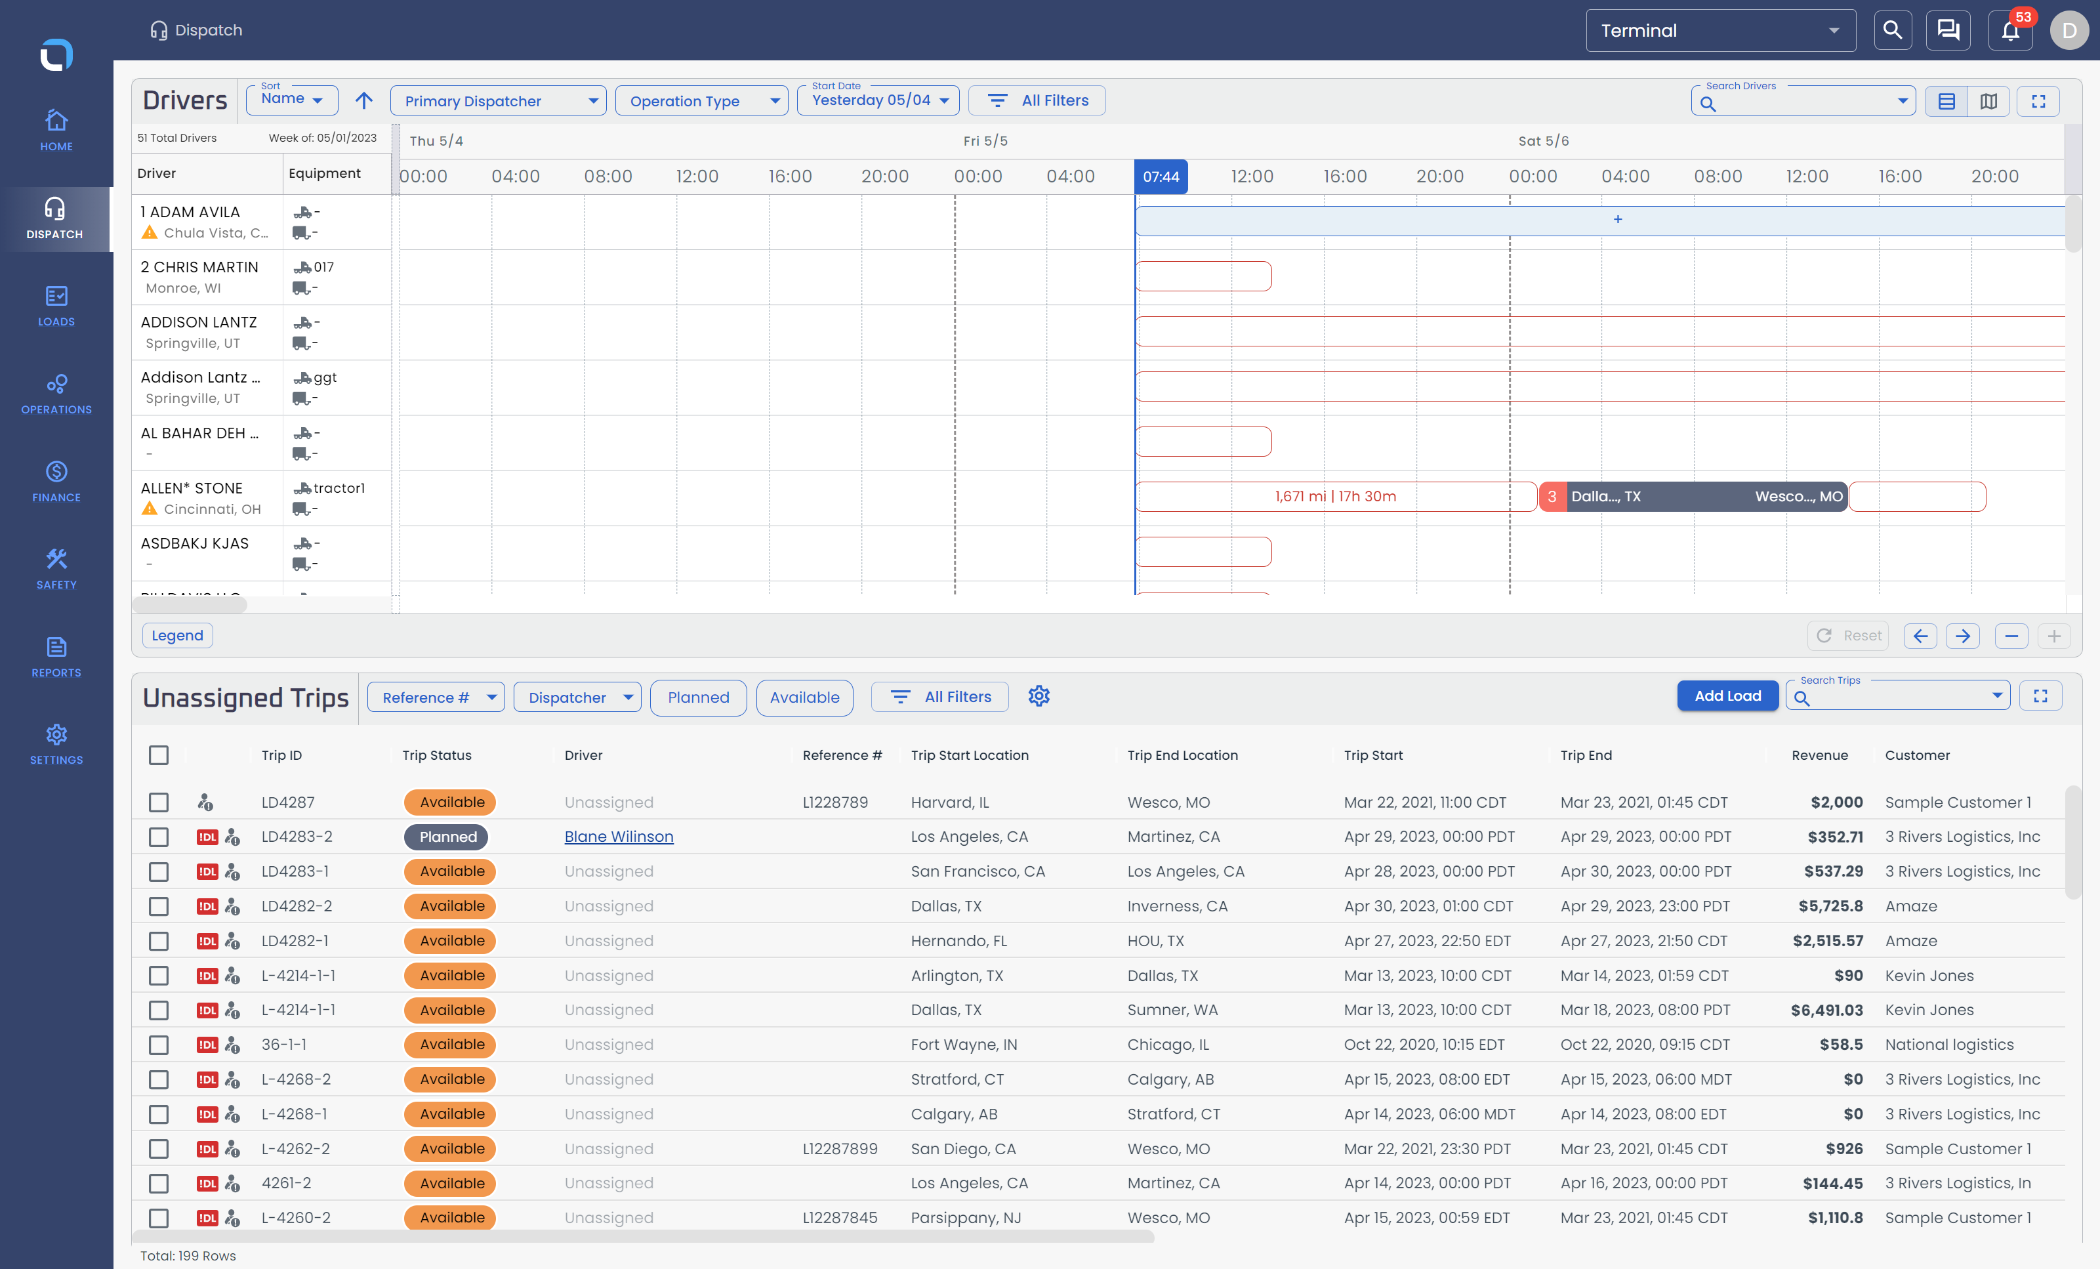This screenshot has width=2100, height=1269.
Task: Check the box for trip L-4262-2
Action: pos(159,1149)
